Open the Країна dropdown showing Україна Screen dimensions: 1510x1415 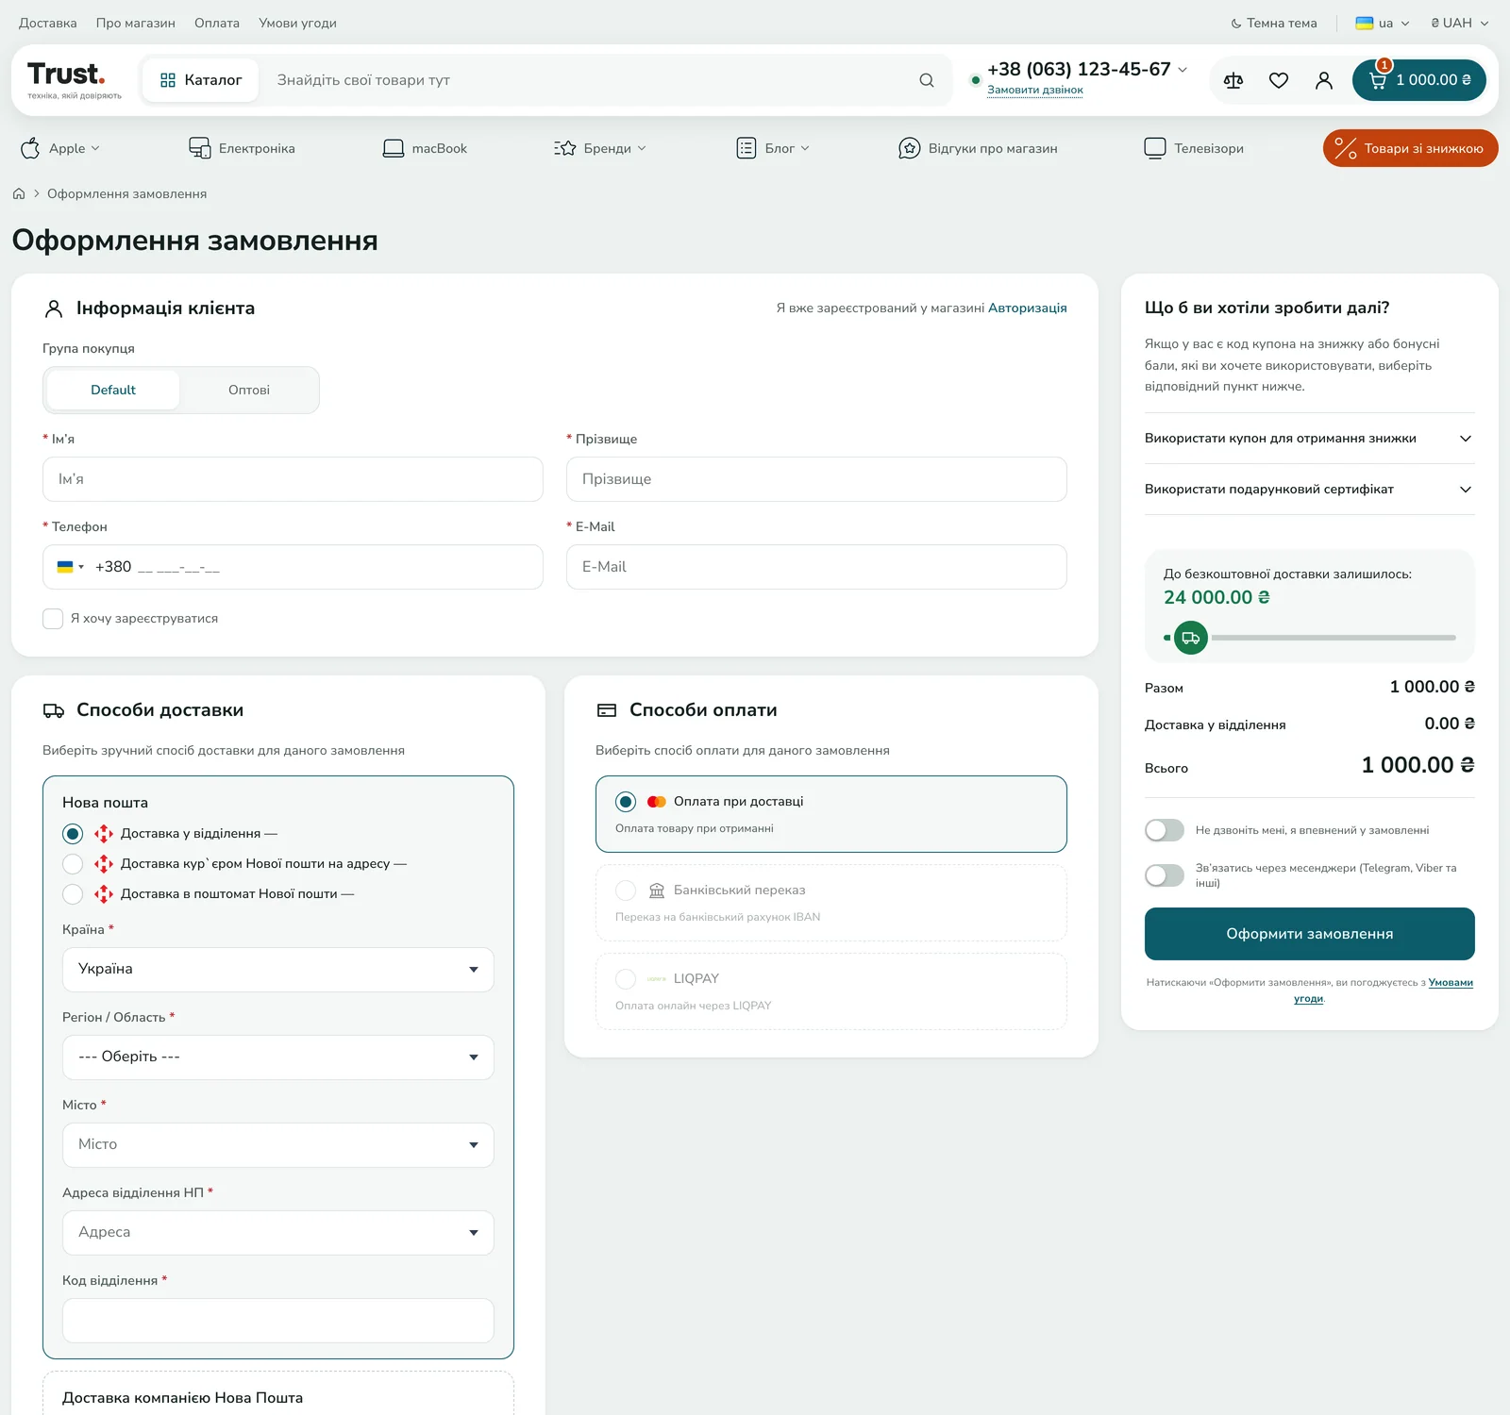(278, 970)
